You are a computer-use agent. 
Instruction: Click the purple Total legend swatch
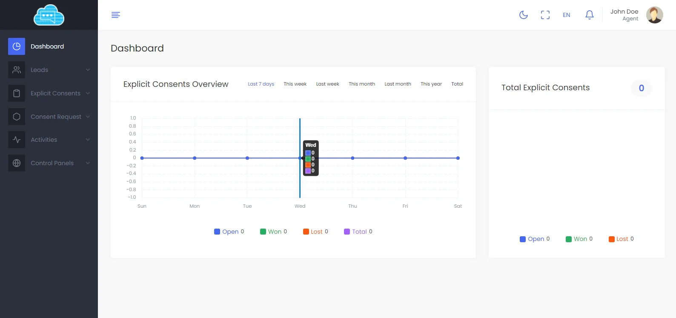pos(347,232)
